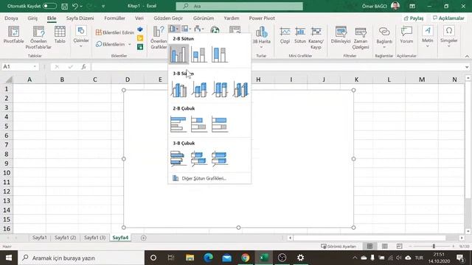Insert the 3-B clustered bar chart
472x265 pixels.
[x=178, y=158]
